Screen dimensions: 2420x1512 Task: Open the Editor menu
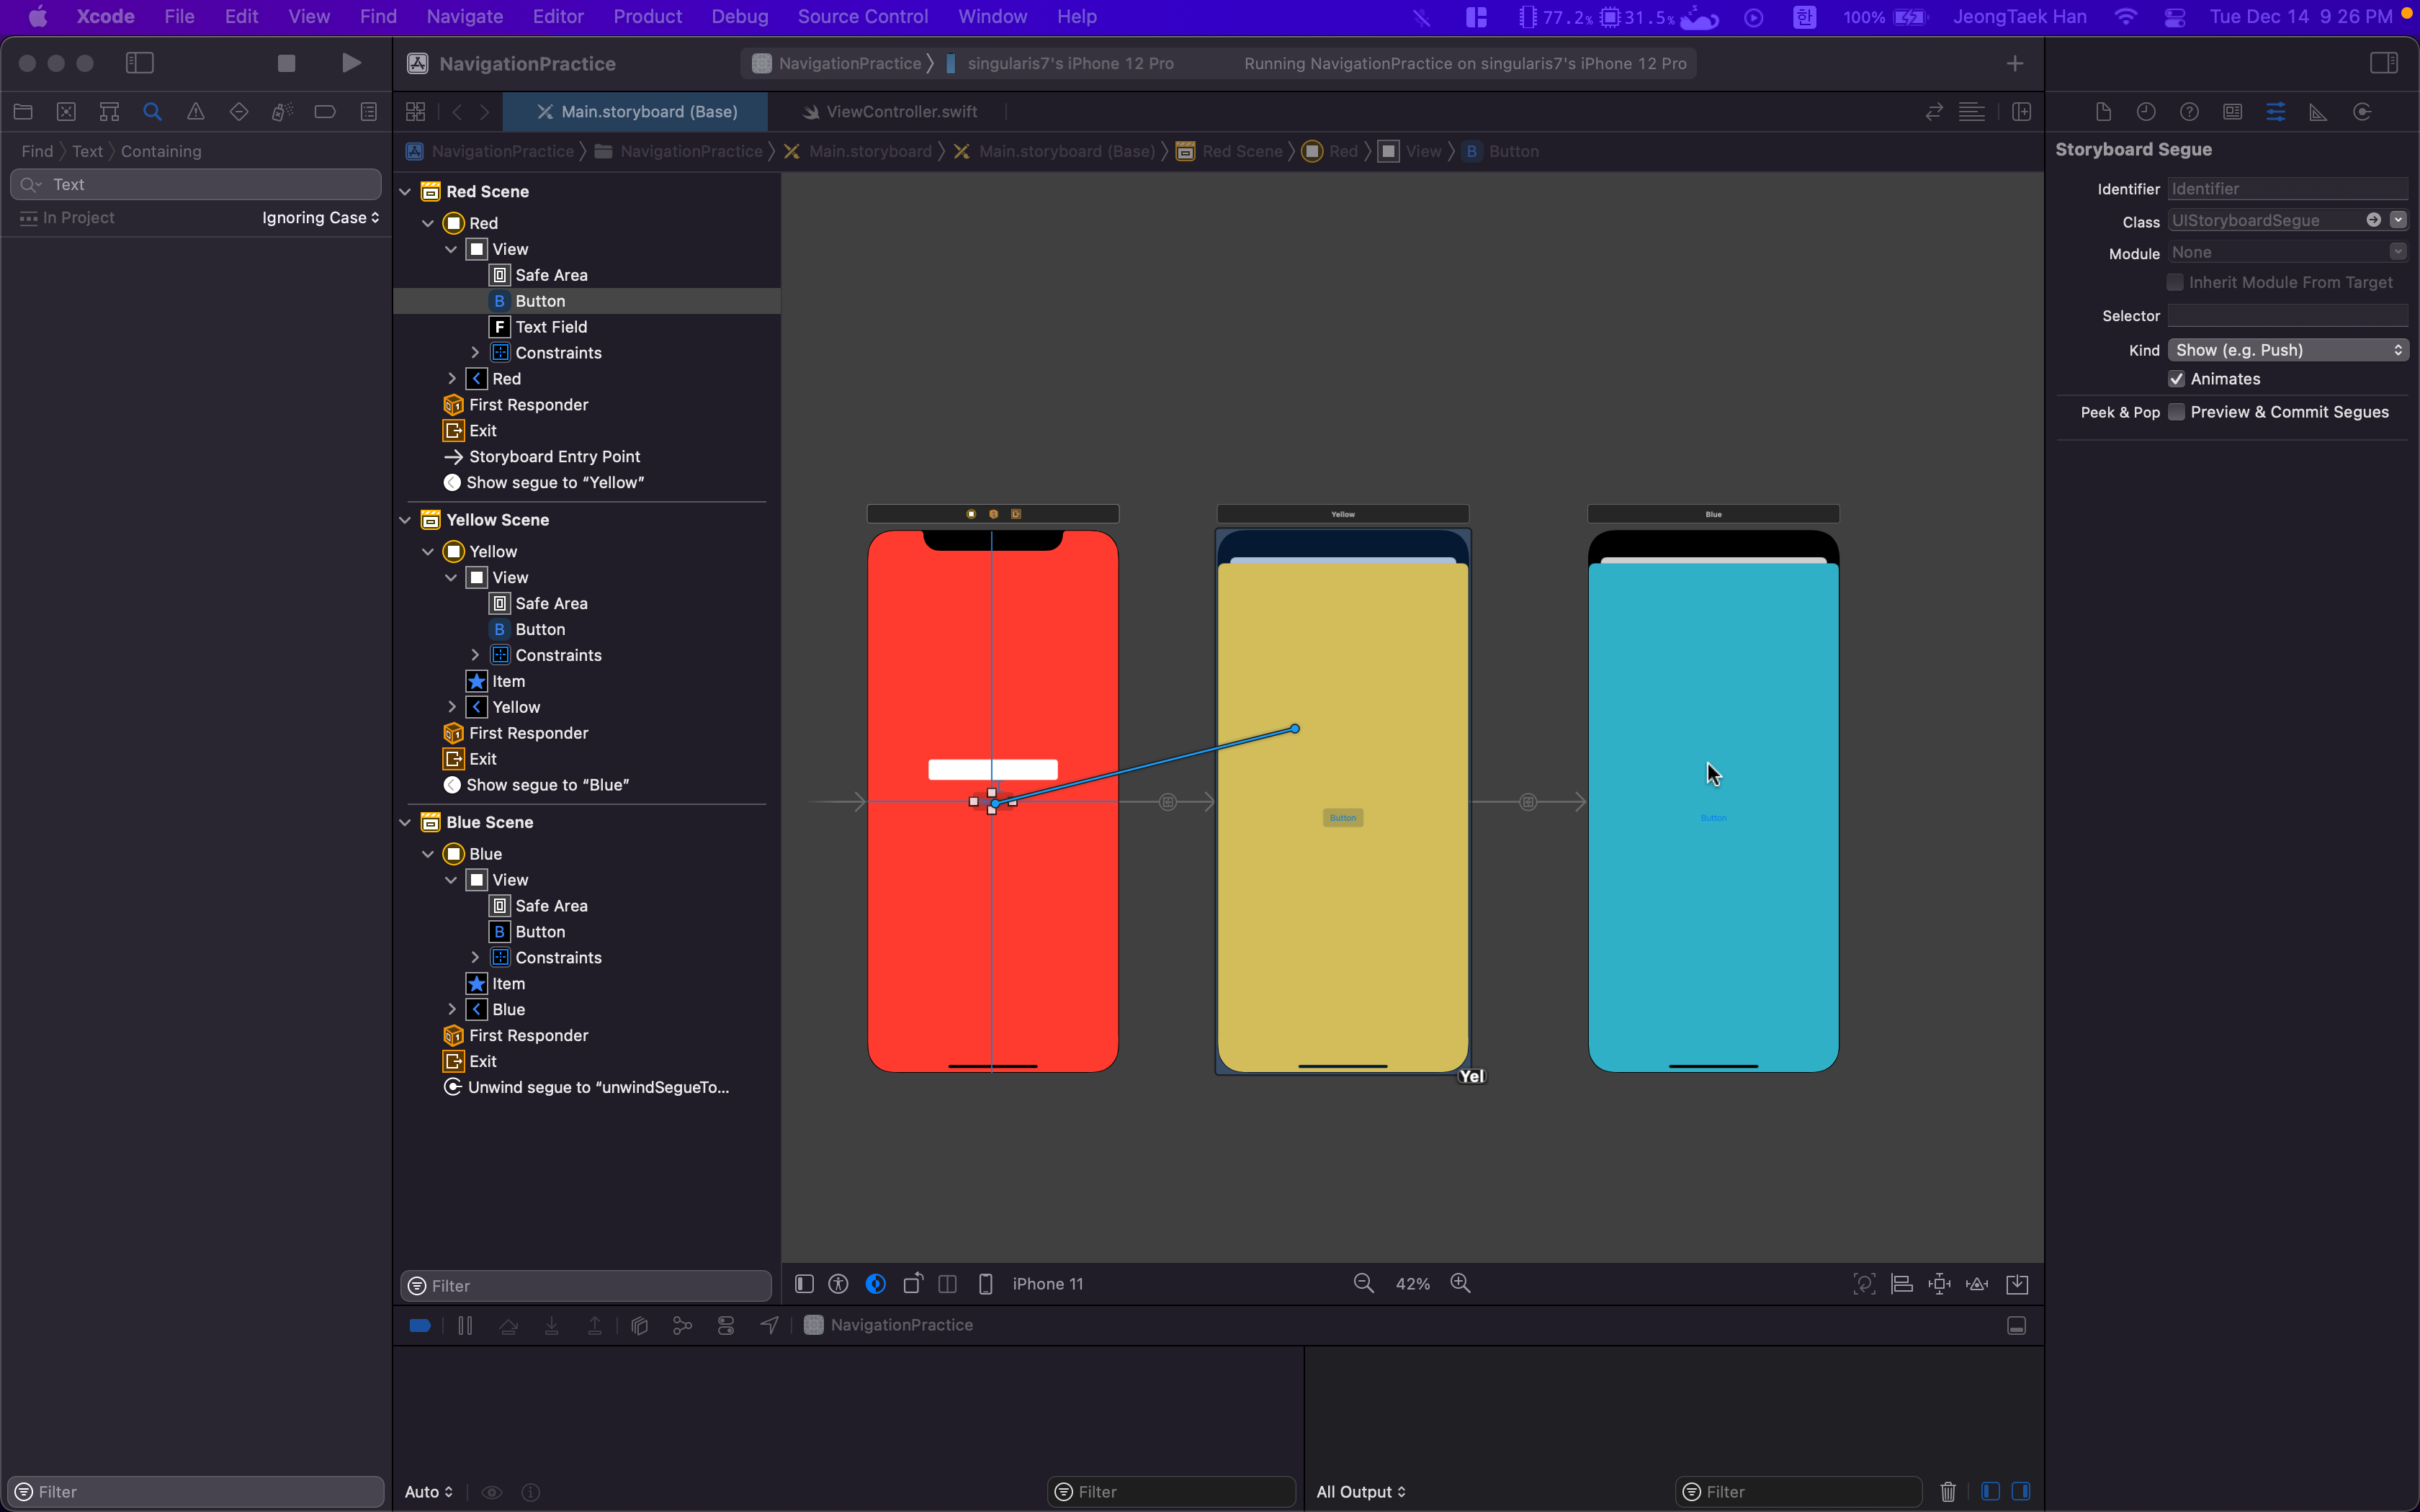point(557,17)
